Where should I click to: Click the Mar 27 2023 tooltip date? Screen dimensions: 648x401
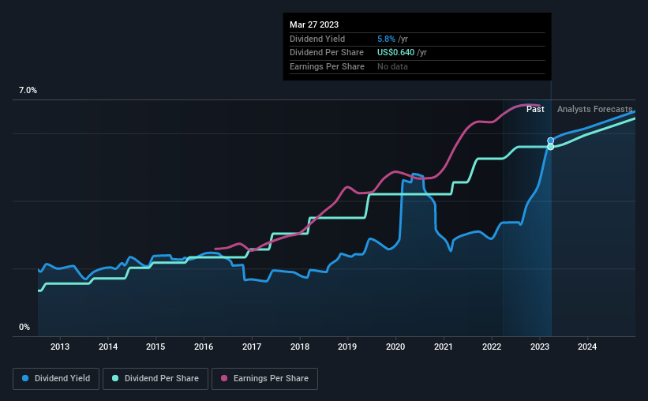(314, 24)
